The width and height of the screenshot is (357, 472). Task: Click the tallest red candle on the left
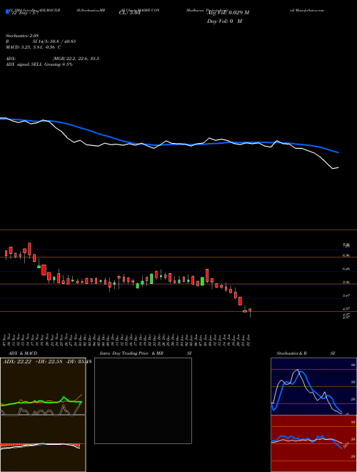[29, 249]
